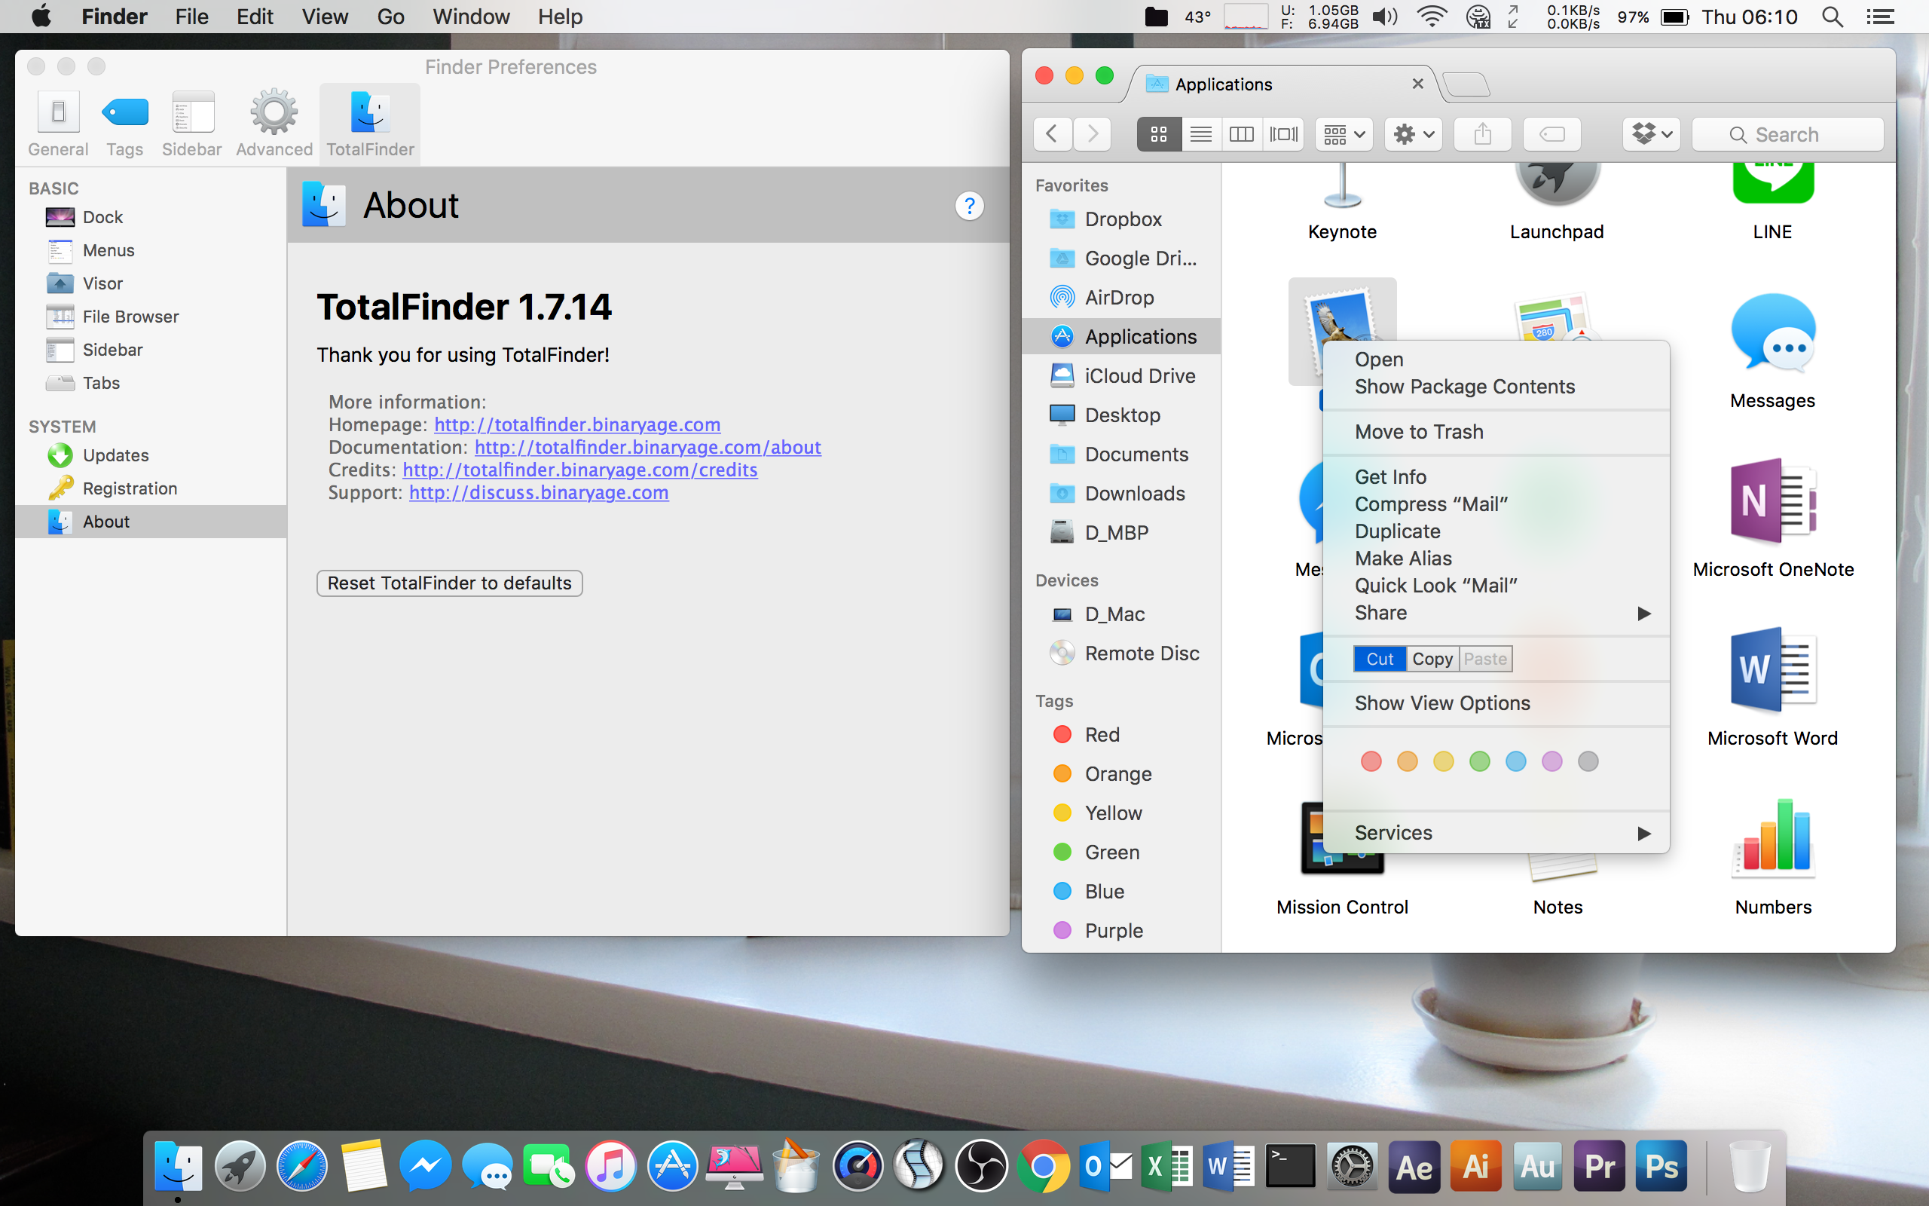Switch Finder to icon view
1929x1206 pixels.
point(1158,134)
